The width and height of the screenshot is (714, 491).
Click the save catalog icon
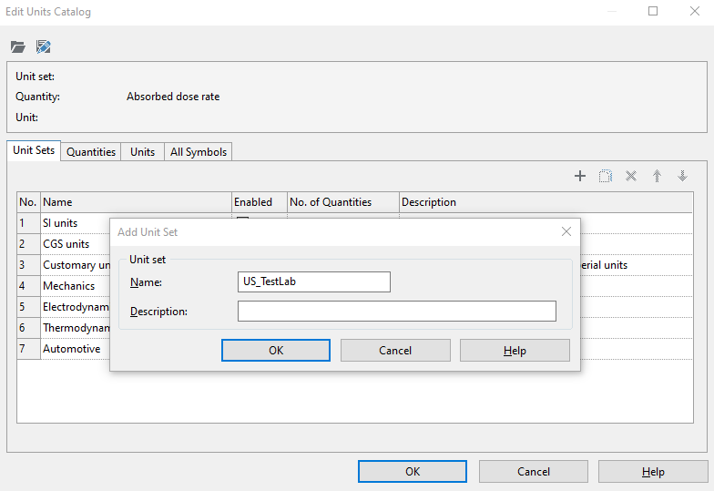pos(43,46)
